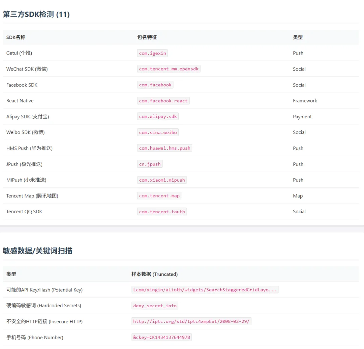
Task: Click the com.tencent.tauth package tag
Action: [x=162, y=212]
